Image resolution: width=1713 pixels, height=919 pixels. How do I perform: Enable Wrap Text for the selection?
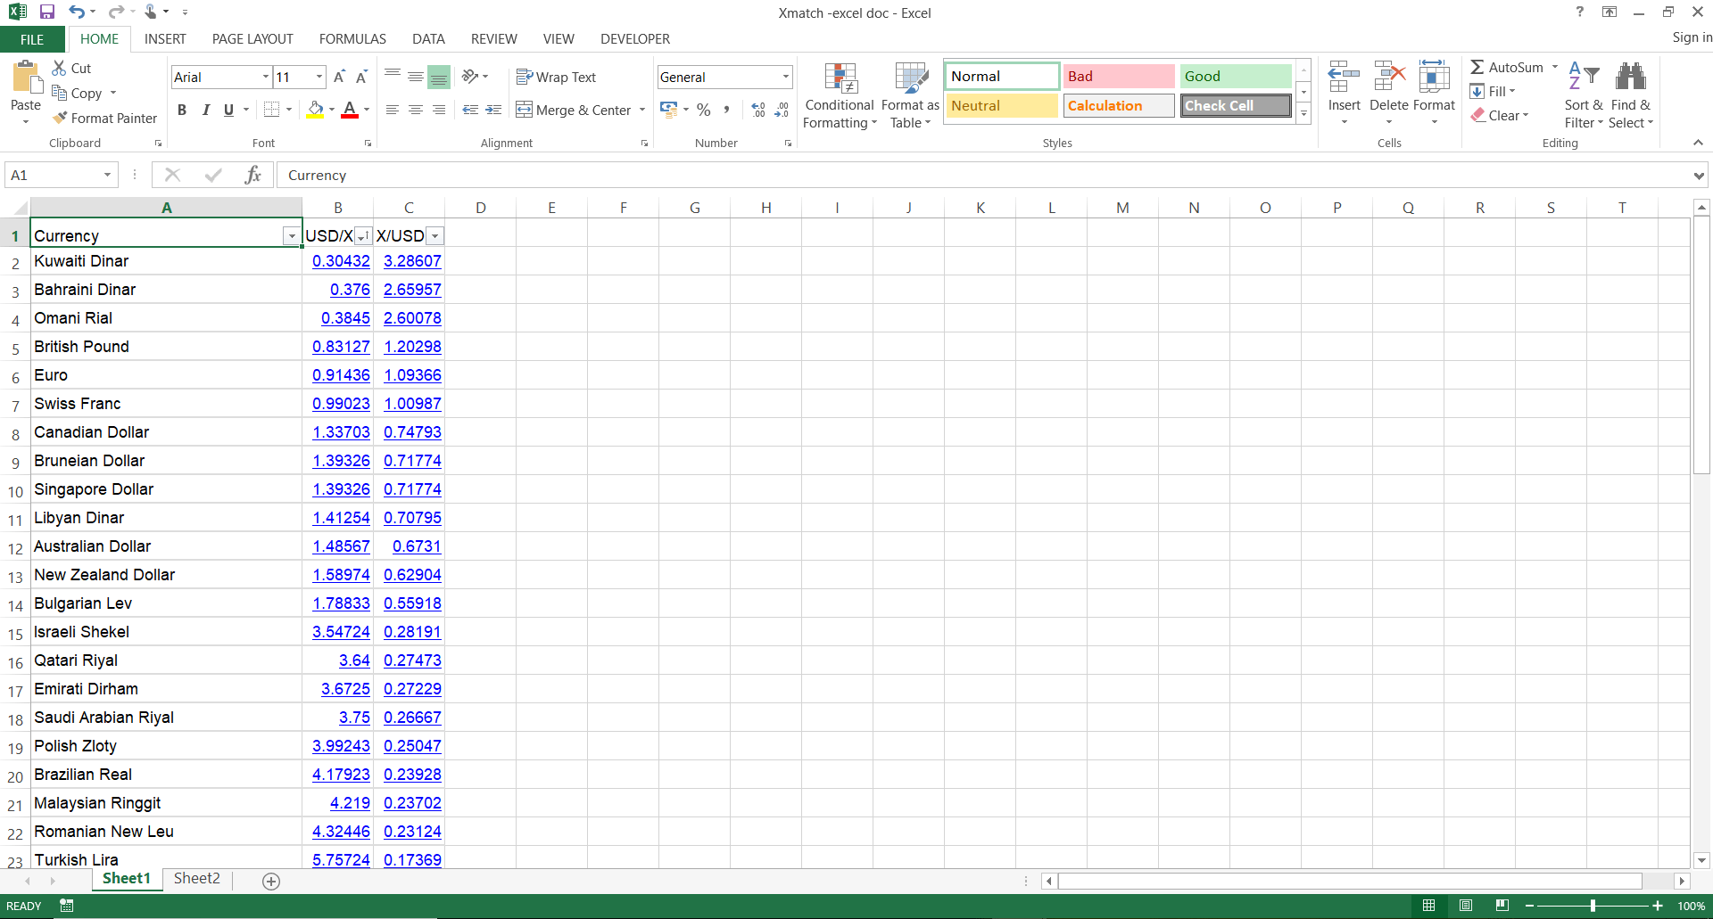pyautogui.click(x=556, y=77)
